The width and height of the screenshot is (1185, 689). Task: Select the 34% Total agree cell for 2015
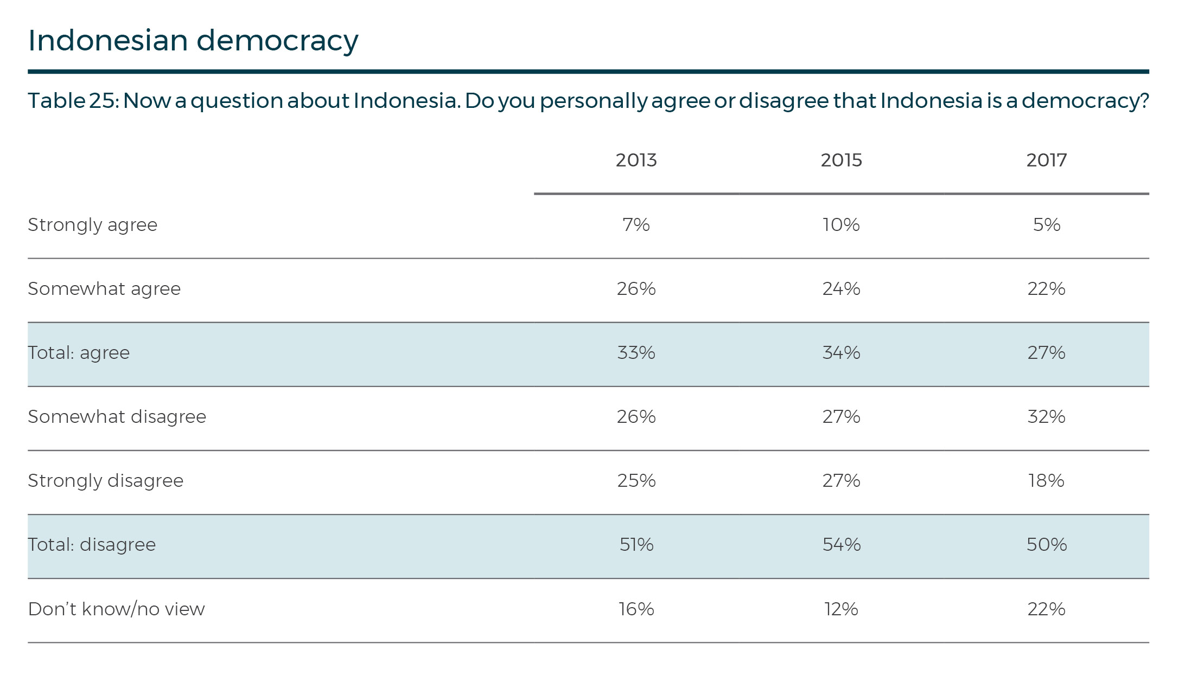[x=841, y=353]
